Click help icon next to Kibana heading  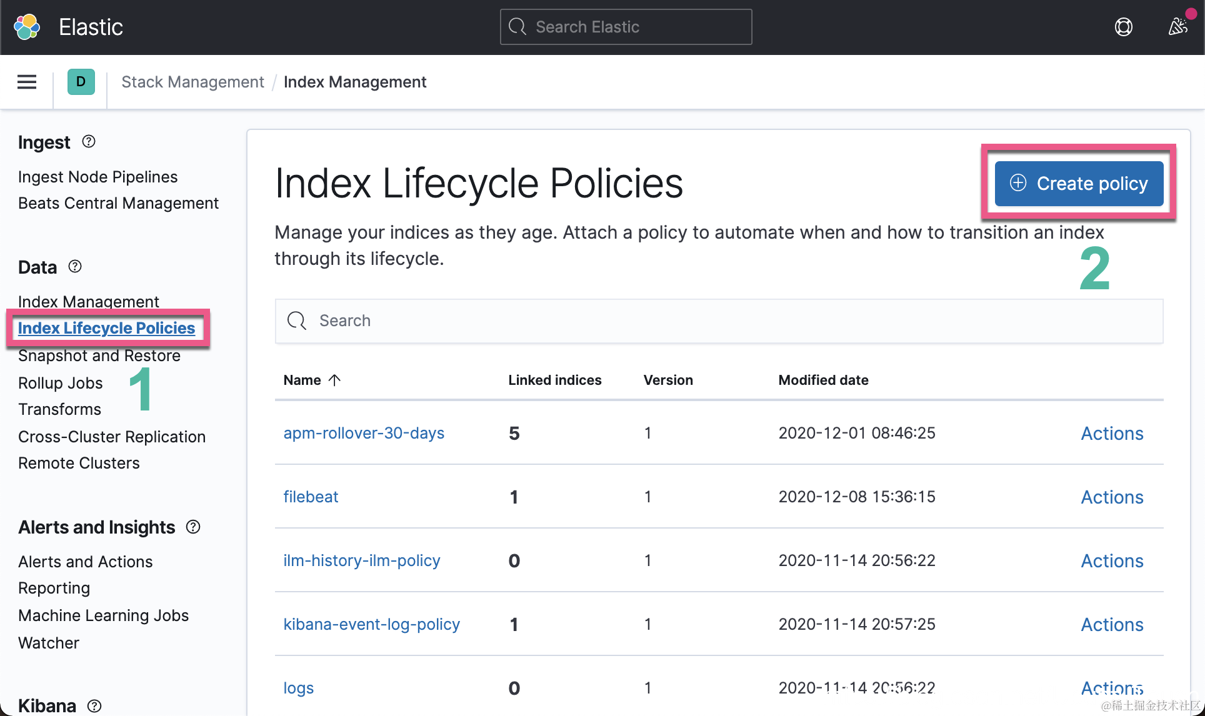(x=94, y=705)
